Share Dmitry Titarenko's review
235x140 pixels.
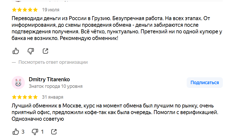pyautogui.click(x=54, y=132)
